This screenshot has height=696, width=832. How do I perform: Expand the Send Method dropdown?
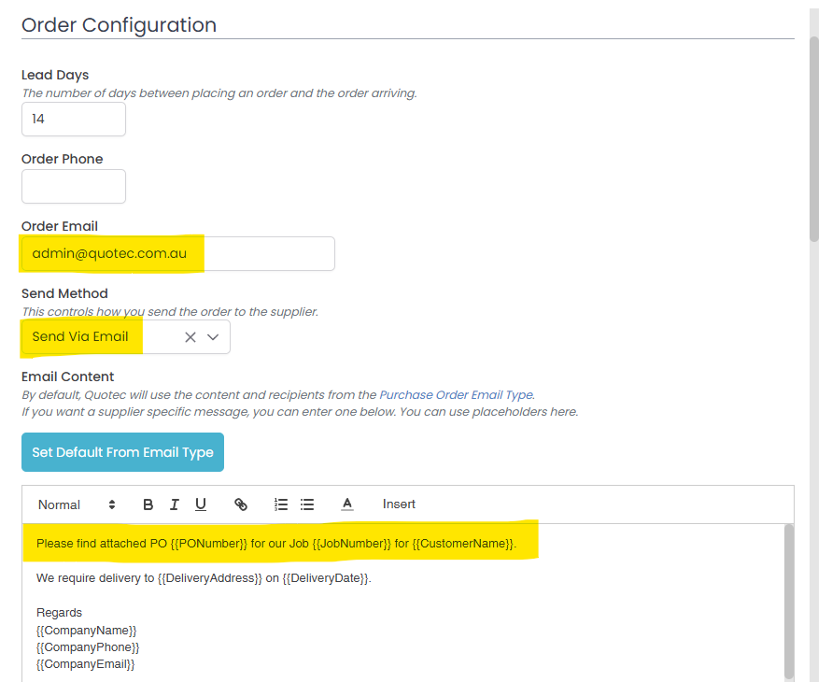coord(213,337)
